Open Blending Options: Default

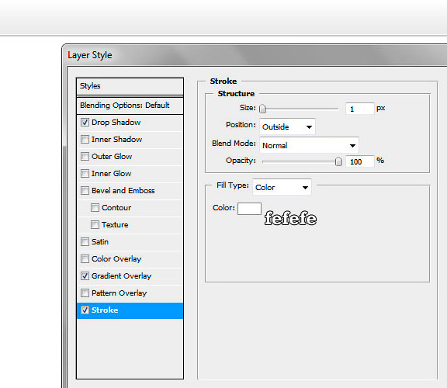click(130, 106)
